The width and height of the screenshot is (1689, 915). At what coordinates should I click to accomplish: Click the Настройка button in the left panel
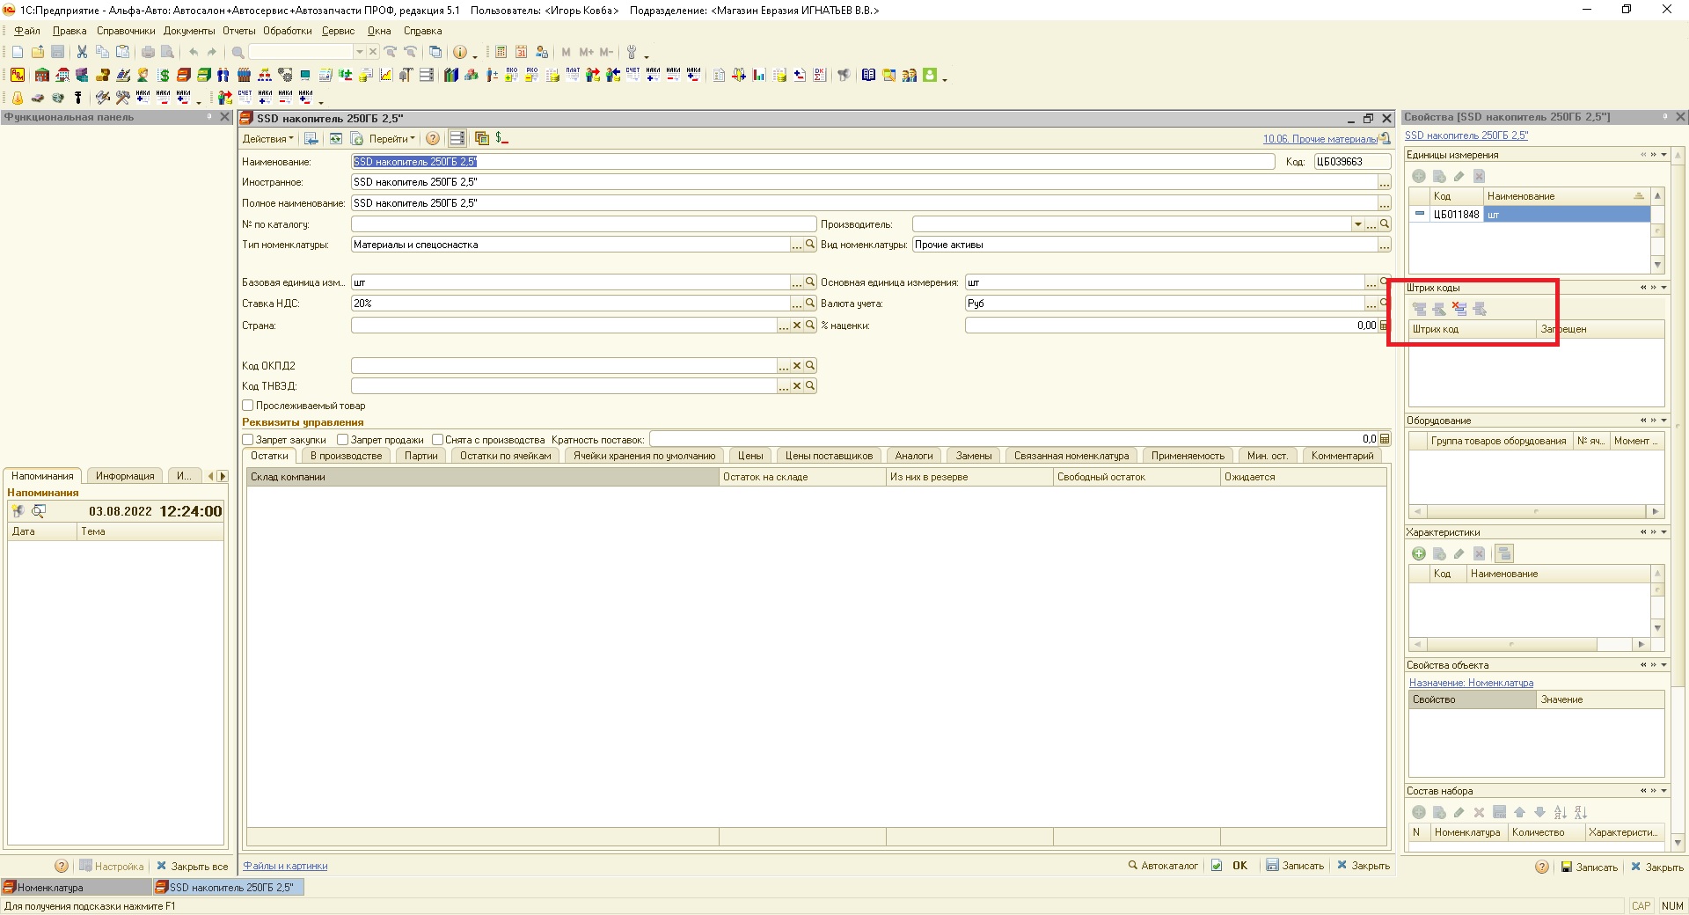[x=111, y=867]
